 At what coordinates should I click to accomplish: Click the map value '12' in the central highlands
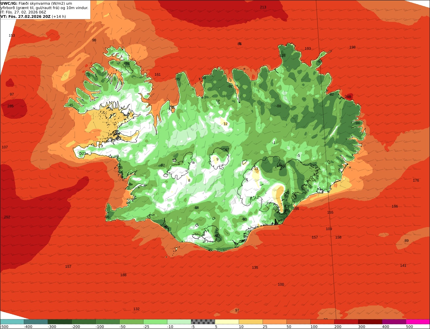pyautogui.click(x=225, y=124)
